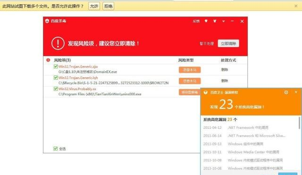The image size is (302, 175).
Task: Click the $Recycle.Bin file path text
Action: [x=113, y=83]
